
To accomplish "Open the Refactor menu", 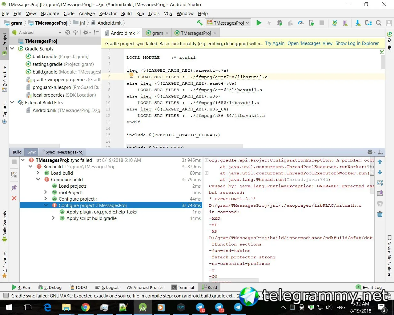I will coord(108,13).
